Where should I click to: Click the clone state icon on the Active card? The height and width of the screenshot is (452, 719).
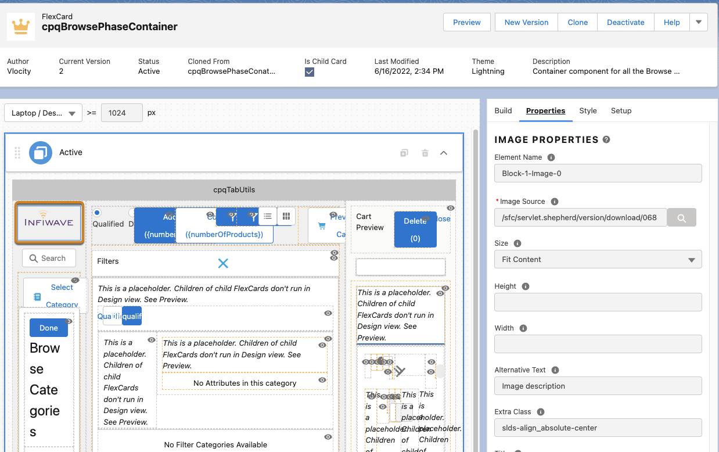click(x=404, y=152)
